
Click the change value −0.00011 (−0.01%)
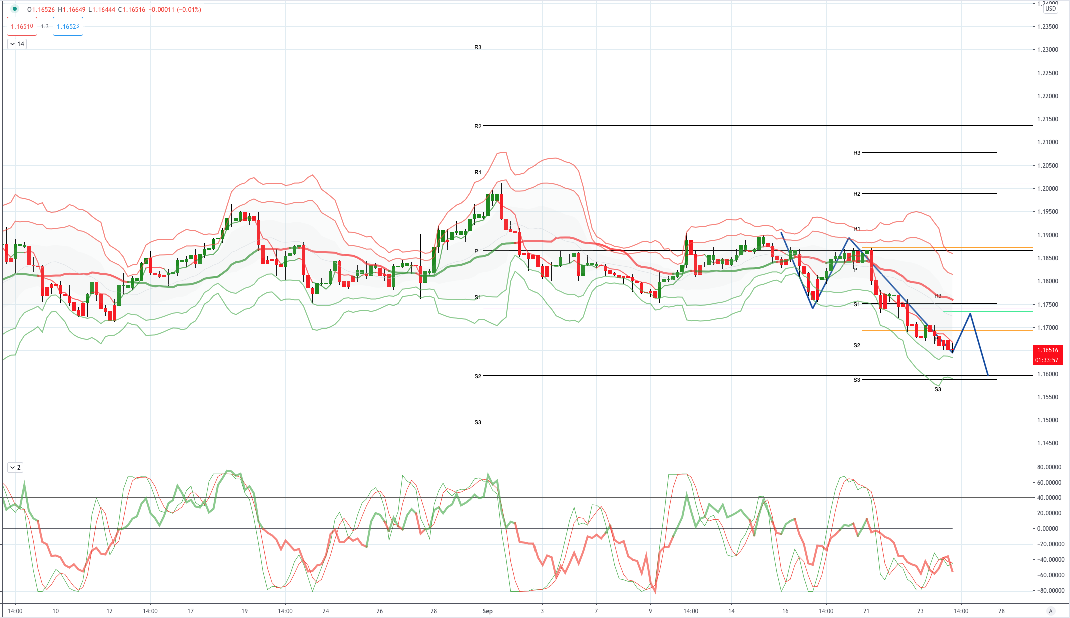[175, 9]
